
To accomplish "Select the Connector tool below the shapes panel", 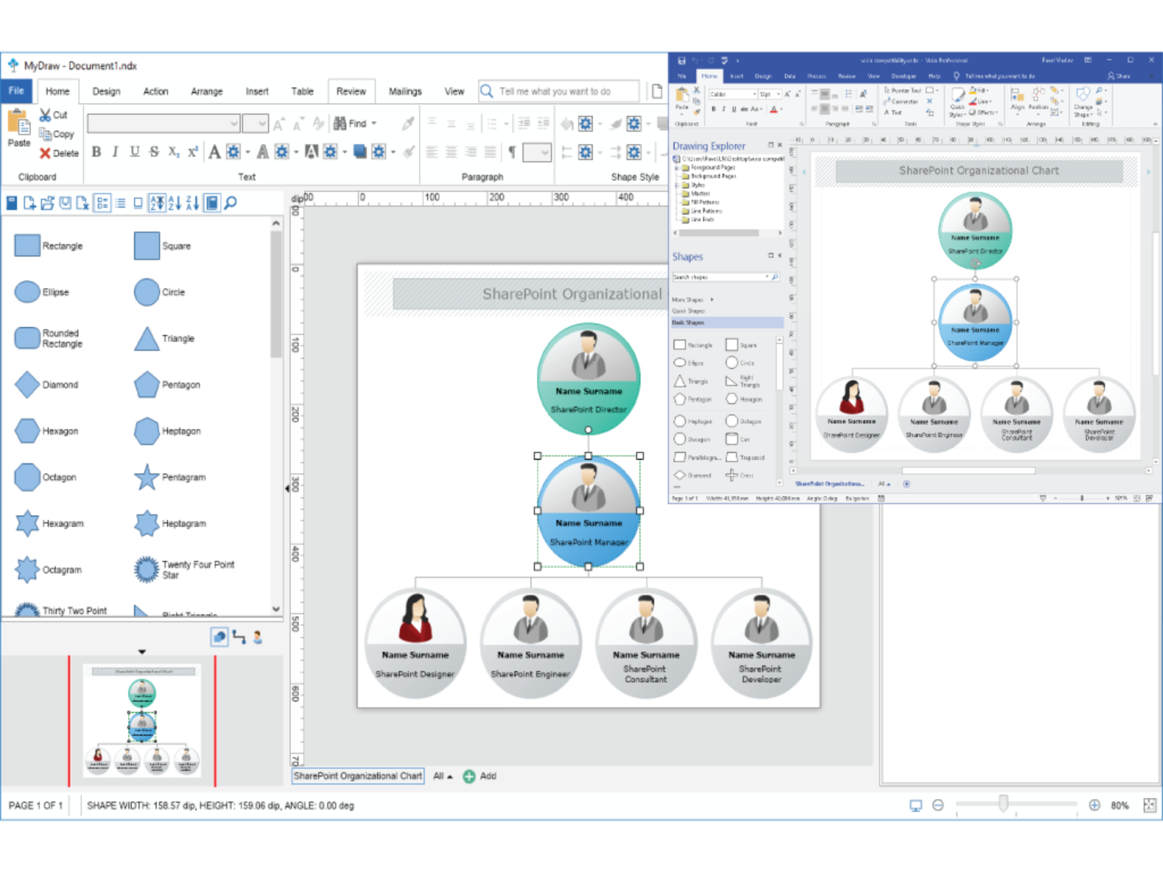I will tap(238, 637).
